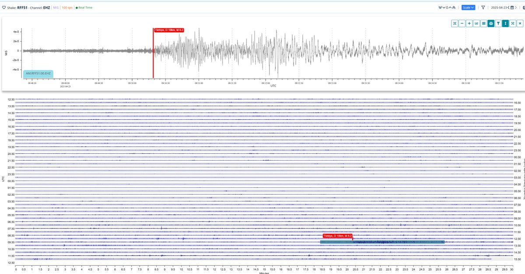525x274 pixels.
Task: Click the 23:30 helicorder row label
Action: coord(11,174)
